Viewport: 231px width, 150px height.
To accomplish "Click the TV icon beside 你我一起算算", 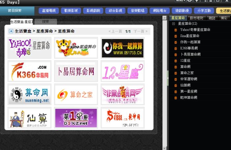I will [x=176, y=42].
